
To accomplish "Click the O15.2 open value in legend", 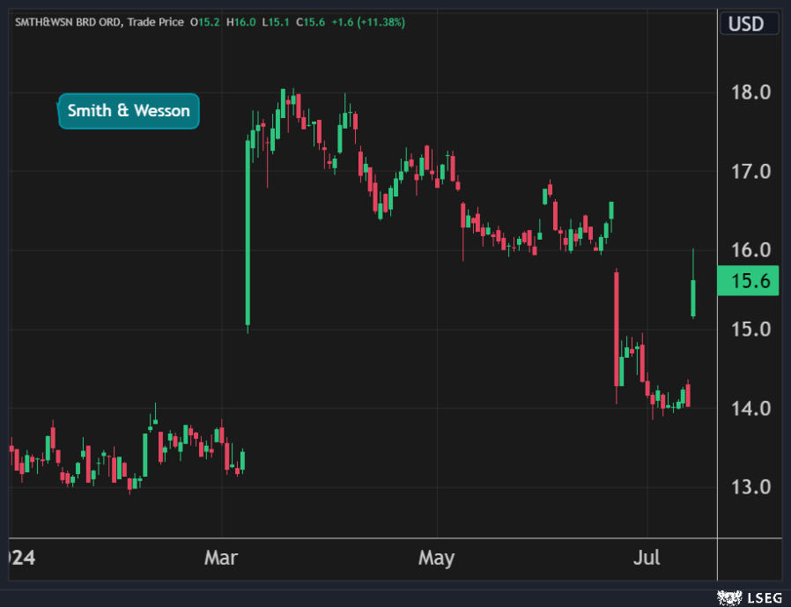I will (x=208, y=22).
